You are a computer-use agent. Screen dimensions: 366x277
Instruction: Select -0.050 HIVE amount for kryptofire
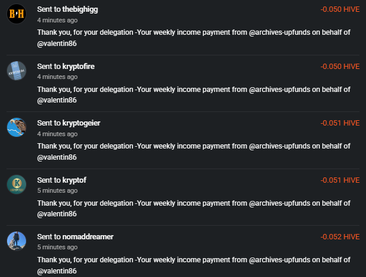pyautogui.click(x=340, y=67)
